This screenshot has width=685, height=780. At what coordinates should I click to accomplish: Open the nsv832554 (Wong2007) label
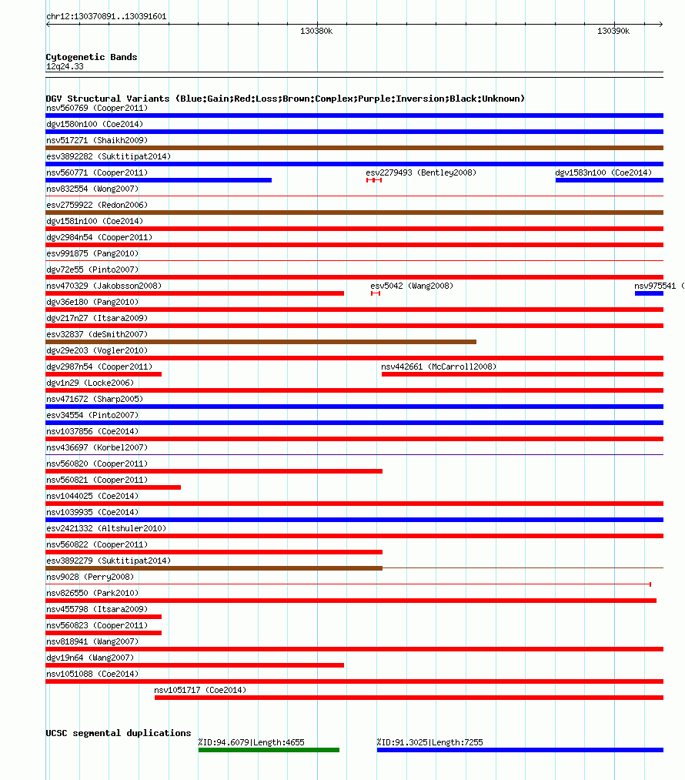(x=92, y=189)
